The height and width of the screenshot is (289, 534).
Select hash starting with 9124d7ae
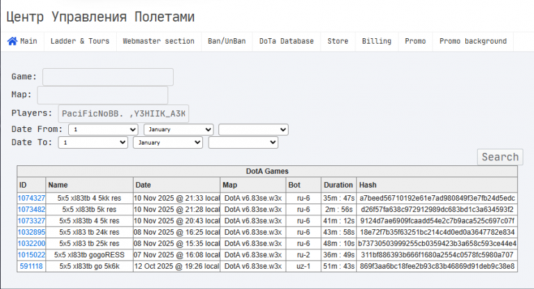[437, 221]
